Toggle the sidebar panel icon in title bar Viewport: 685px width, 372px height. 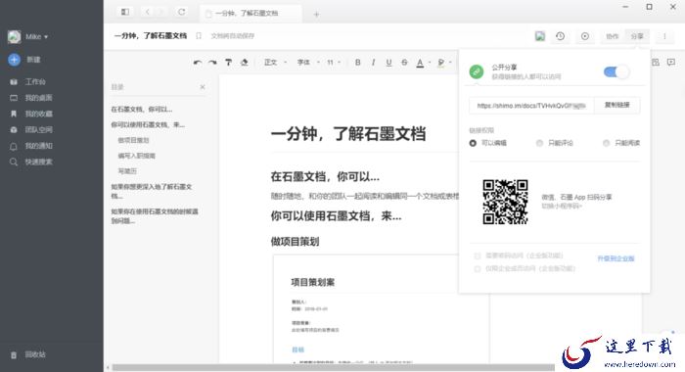(125, 12)
